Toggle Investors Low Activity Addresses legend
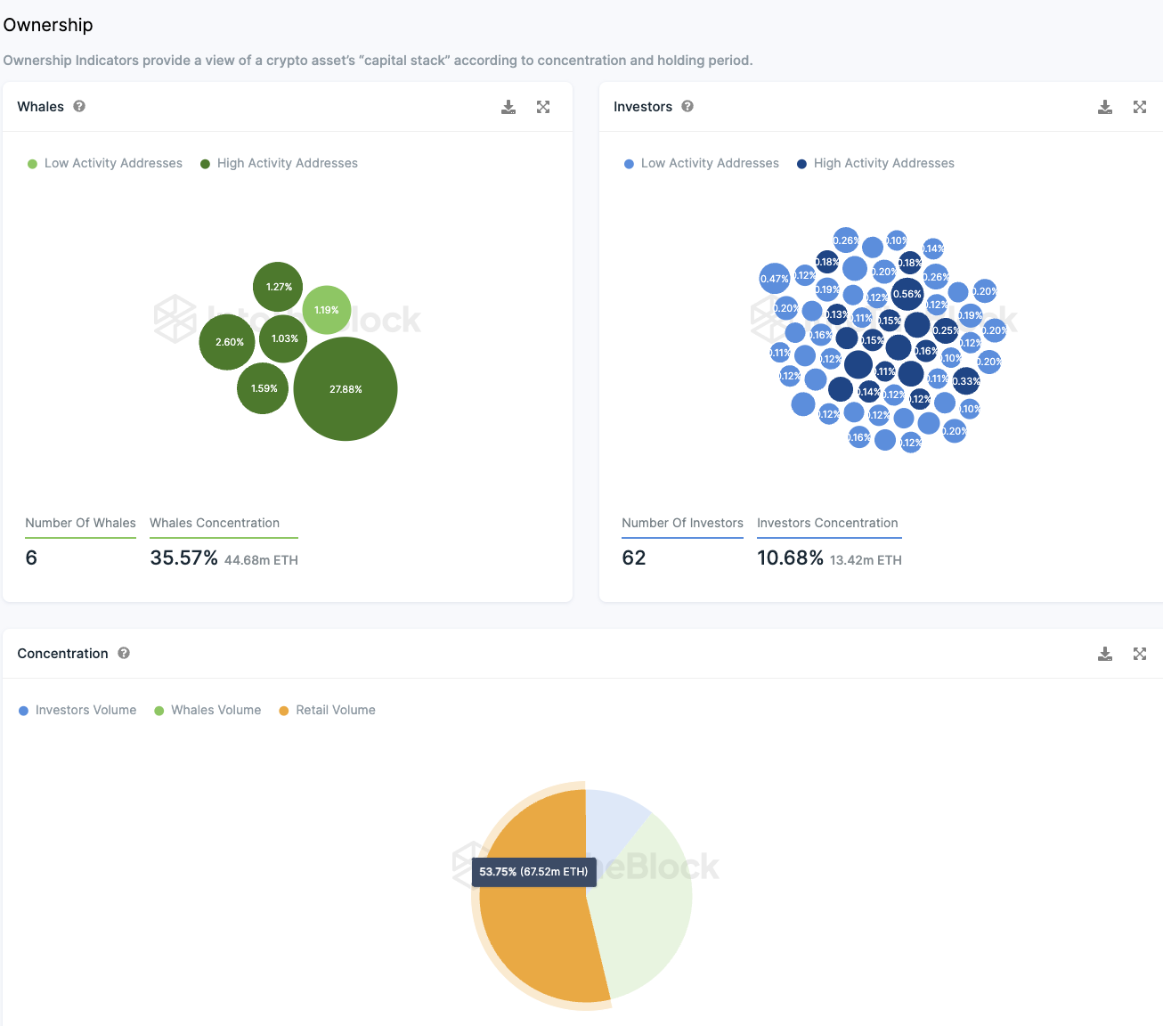This screenshot has width=1163, height=1026. [702, 163]
